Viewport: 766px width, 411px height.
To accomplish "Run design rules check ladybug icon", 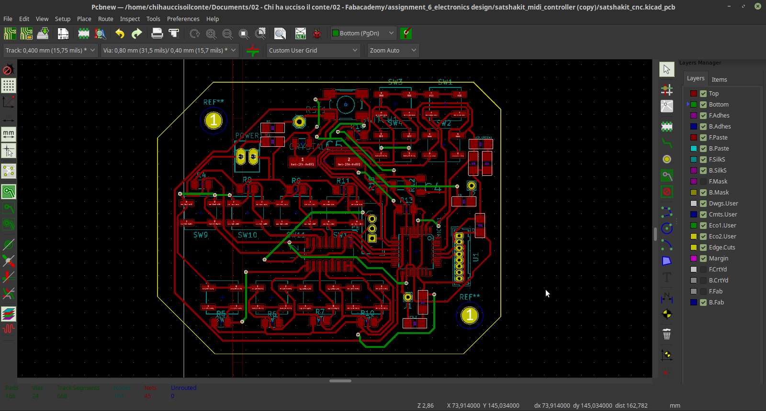I will [317, 33].
